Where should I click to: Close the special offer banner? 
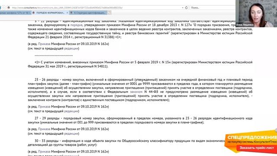pos(276,131)
